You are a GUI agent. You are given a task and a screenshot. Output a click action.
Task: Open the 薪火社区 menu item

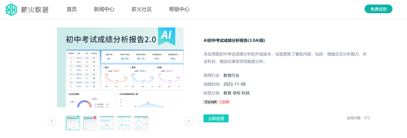point(142,9)
